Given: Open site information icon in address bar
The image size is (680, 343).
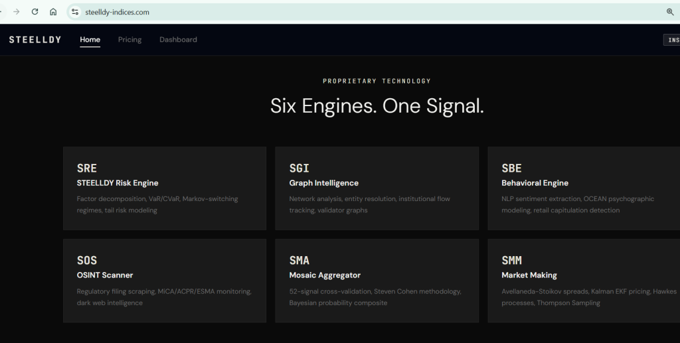Looking at the screenshot, I should [74, 12].
